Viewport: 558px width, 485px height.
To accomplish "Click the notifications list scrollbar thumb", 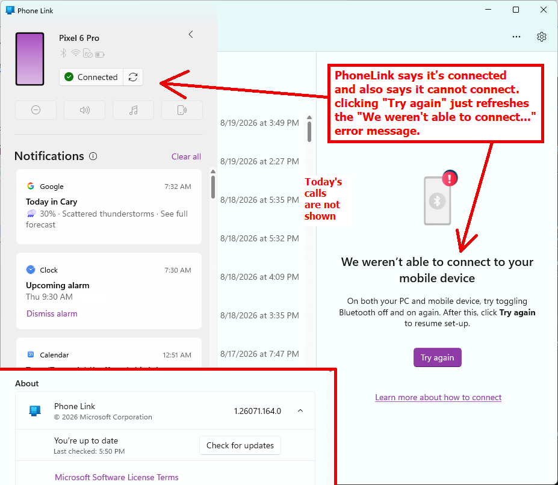I will tap(213, 187).
